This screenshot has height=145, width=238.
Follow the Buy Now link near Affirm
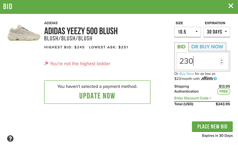[187, 74]
